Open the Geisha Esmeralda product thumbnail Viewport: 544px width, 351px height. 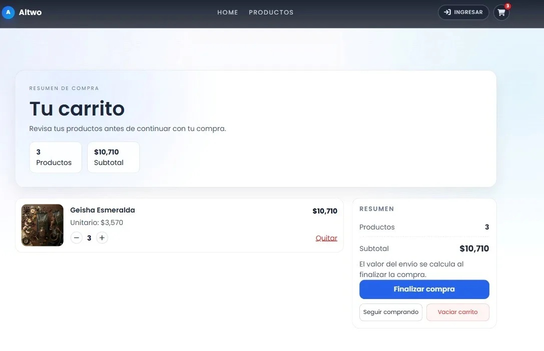click(43, 225)
